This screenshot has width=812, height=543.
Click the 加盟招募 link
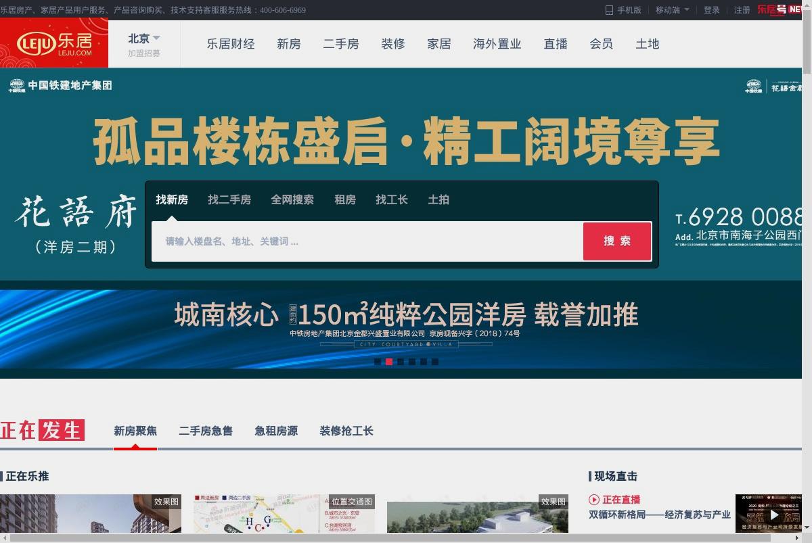(x=144, y=53)
